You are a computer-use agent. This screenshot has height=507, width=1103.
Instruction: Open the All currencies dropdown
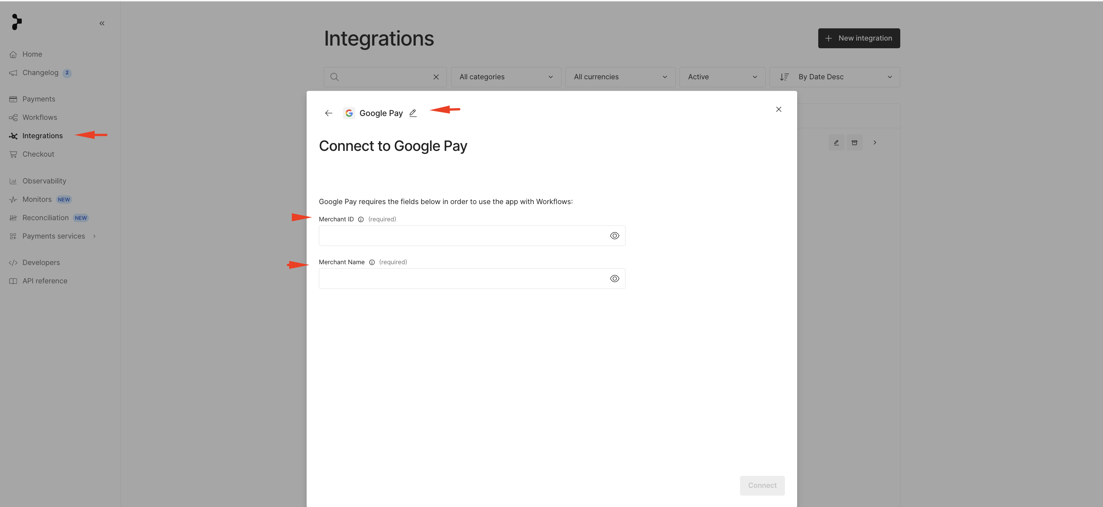click(620, 77)
